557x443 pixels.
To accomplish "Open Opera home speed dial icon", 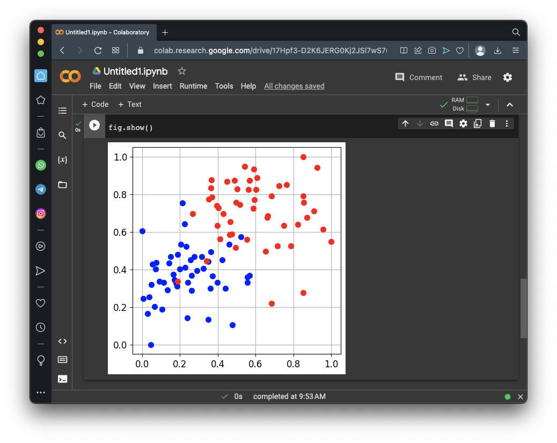I will click(x=41, y=76).
